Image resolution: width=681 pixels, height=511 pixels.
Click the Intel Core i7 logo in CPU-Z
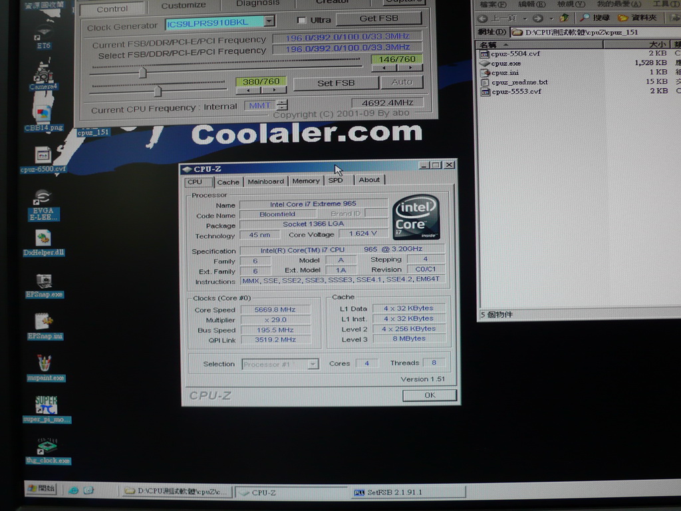416,217
